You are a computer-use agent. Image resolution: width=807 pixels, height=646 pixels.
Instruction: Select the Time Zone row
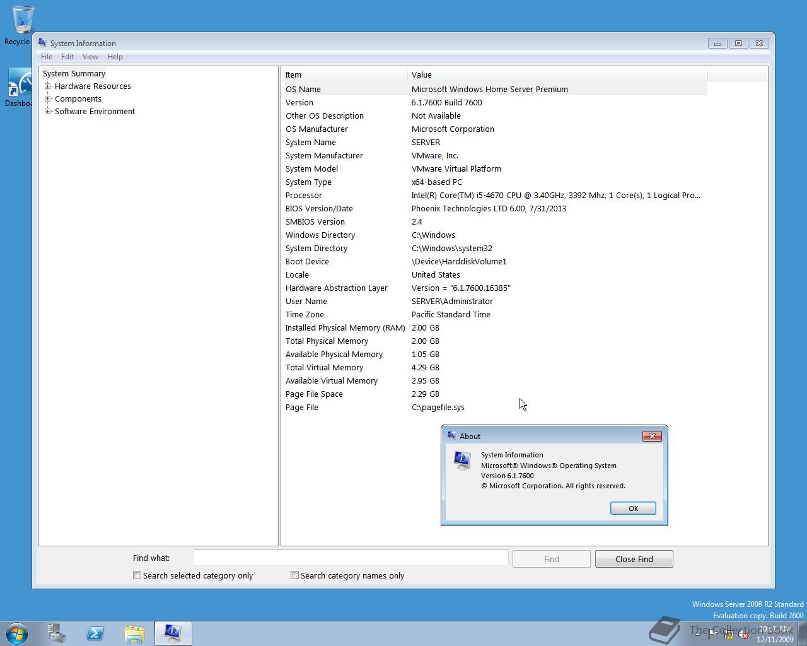pos(494,314)
